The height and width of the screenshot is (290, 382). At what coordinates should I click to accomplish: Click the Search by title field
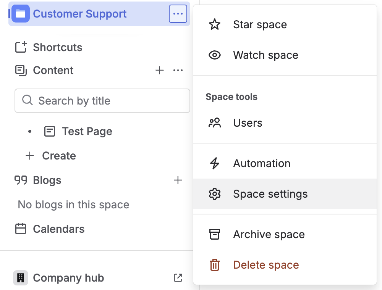tap(102, 101)
